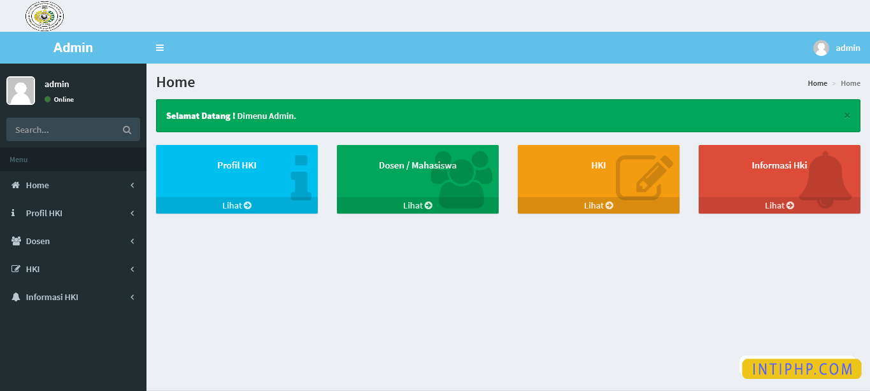
Task: Dismiss the green Selamat Datang alert
Action: pyautogui.click(x=847, y=115)
